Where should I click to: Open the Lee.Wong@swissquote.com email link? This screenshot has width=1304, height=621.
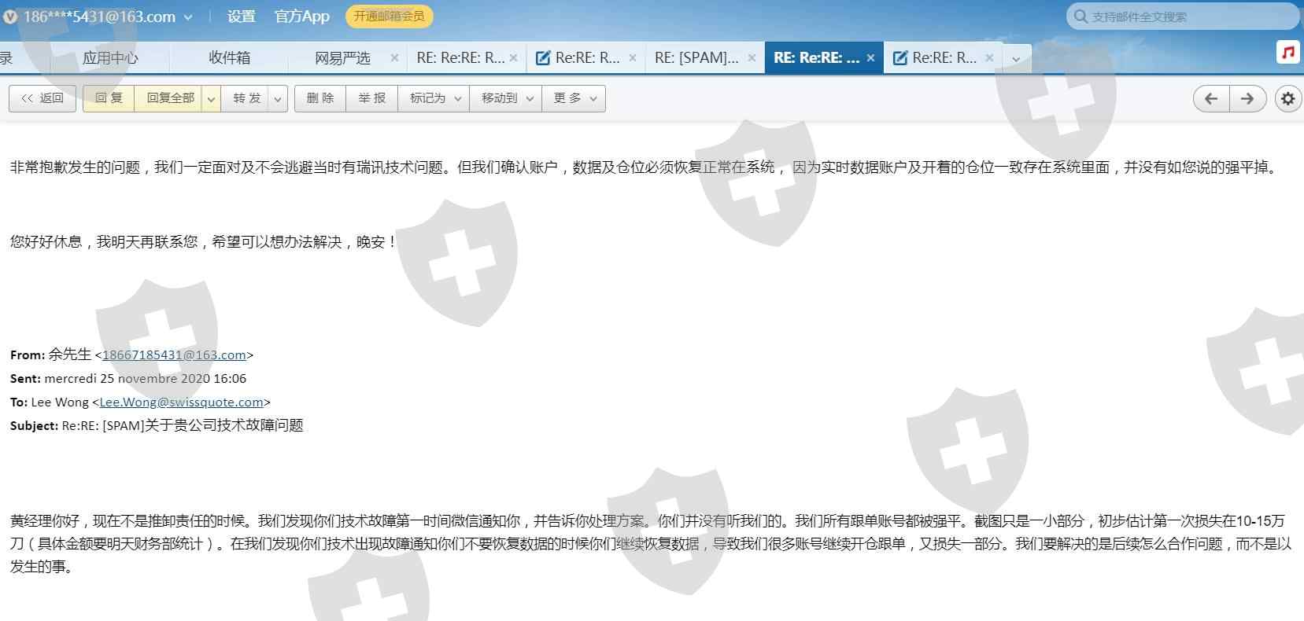[181, 402]
